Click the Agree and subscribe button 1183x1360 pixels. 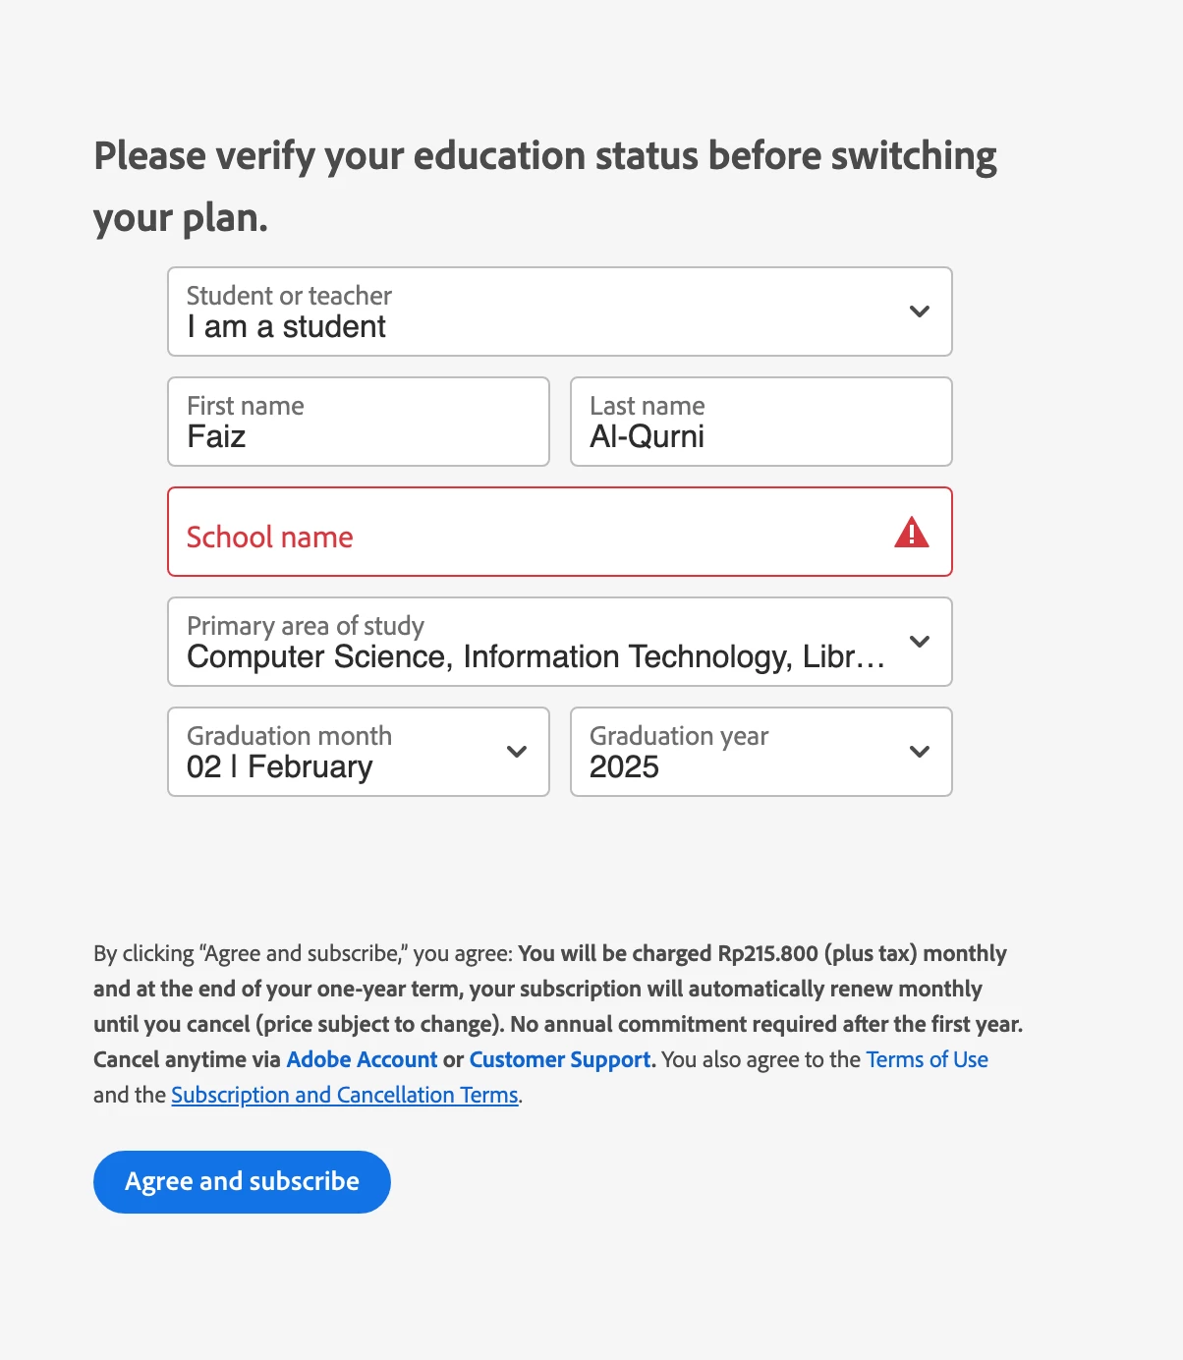(x=242, y=1181)
